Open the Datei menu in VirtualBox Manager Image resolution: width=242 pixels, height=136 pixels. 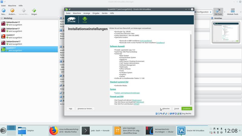(3, 5)
